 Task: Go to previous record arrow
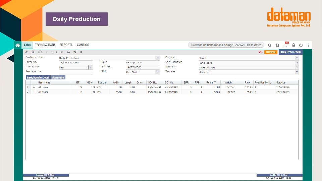[x=52, y=52]
